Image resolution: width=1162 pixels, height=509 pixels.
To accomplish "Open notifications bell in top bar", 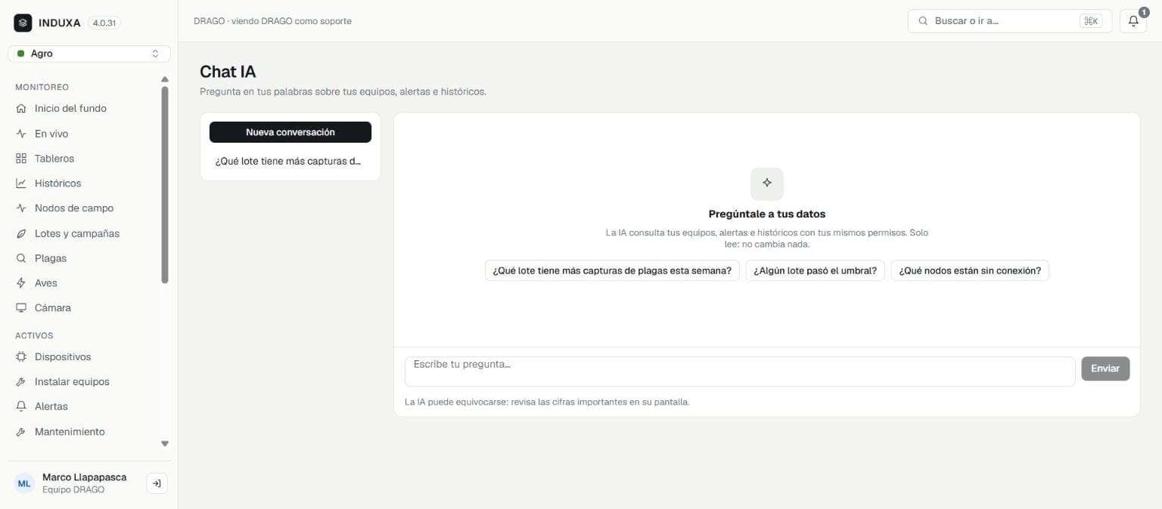I will tap(1133, 21).
